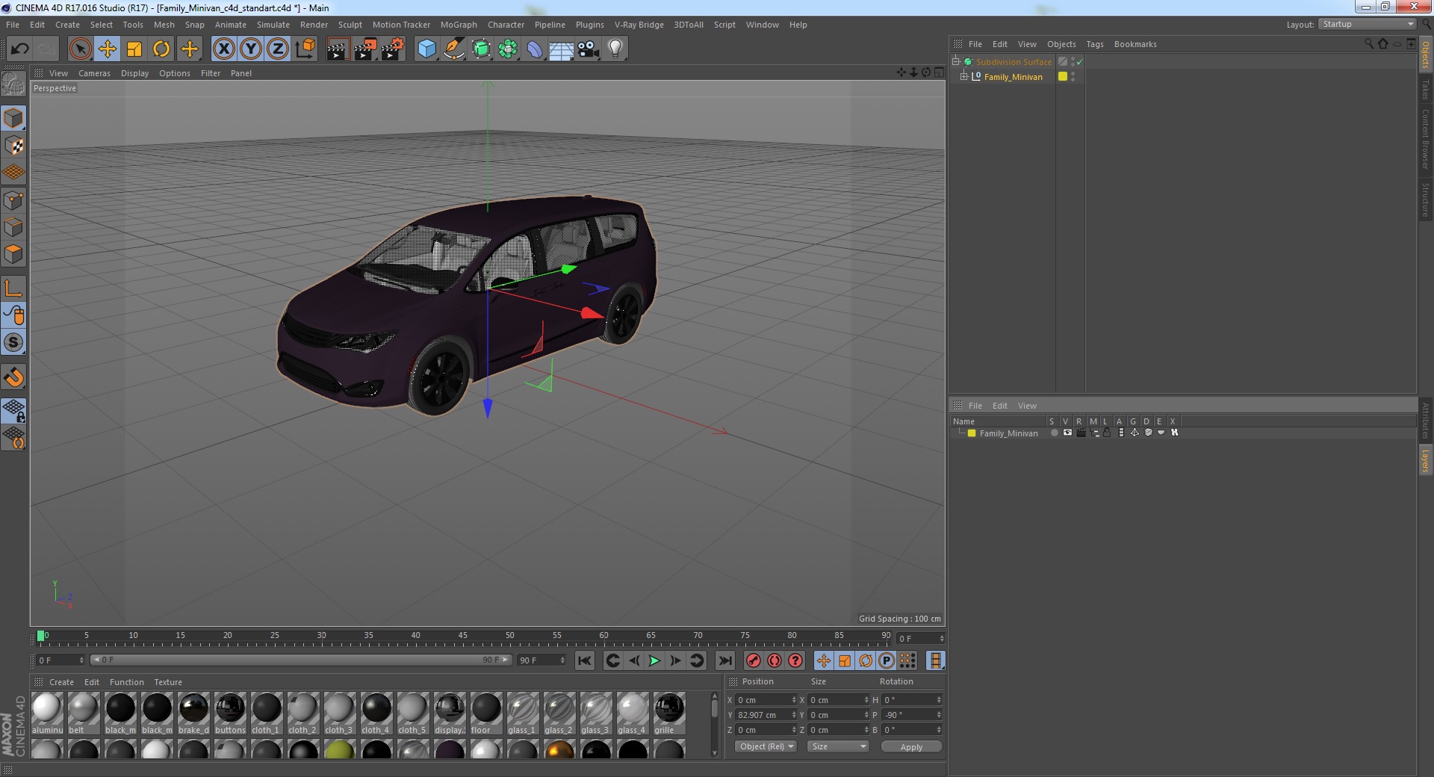The width and height of the screenshot is (1434, 777).
Task: Toggle Z axis lock
Action: [x=278, y=49]
